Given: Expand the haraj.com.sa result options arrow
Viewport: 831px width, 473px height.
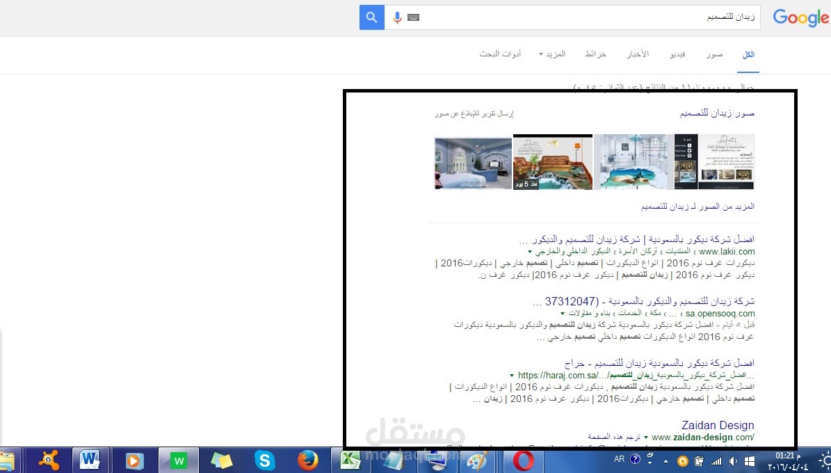Looking at the screenshot, I should (x=511, y=376).
